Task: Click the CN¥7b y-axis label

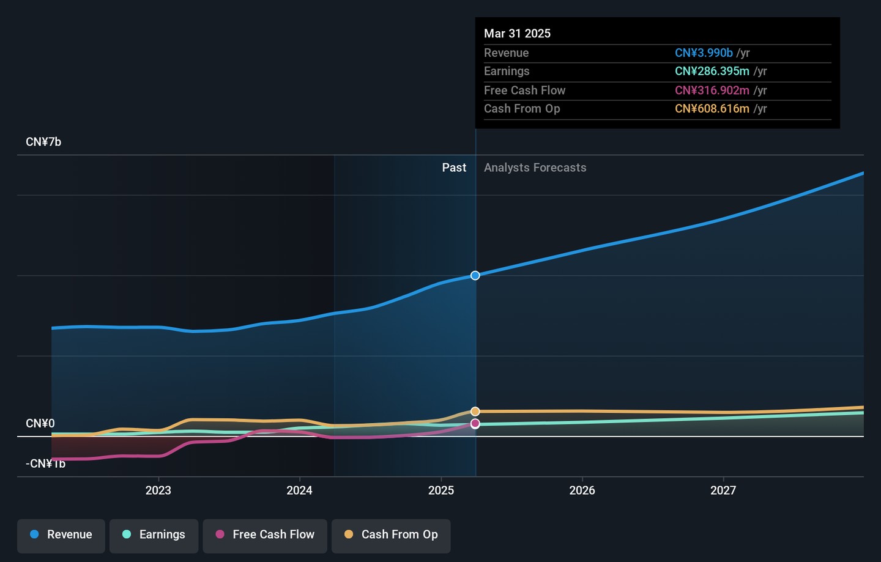Action: point(43,142)
